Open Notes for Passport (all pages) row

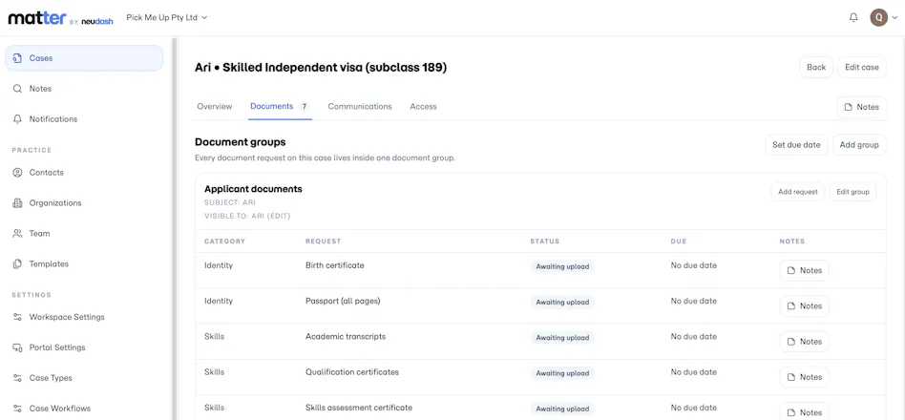[x=805, y=306]
